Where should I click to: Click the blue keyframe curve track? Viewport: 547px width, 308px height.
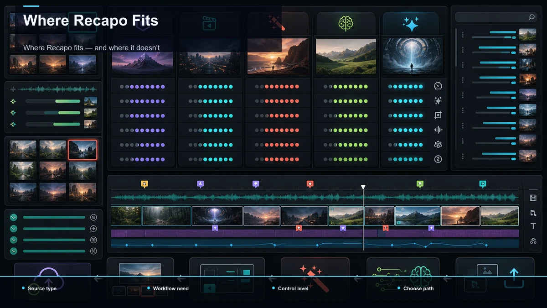[x=315, y=244]
